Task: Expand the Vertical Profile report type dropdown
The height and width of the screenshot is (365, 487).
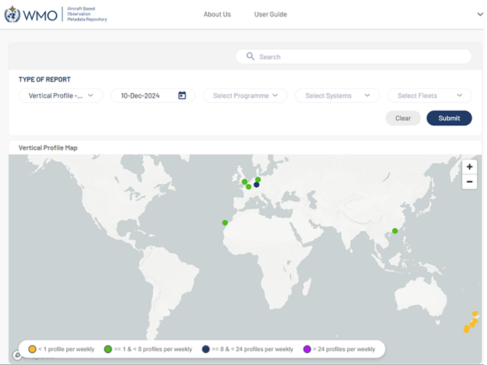Action: tap(61, 96)
